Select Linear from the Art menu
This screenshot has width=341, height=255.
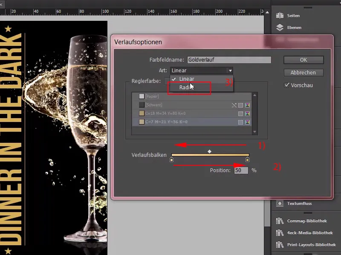point(201,79)
